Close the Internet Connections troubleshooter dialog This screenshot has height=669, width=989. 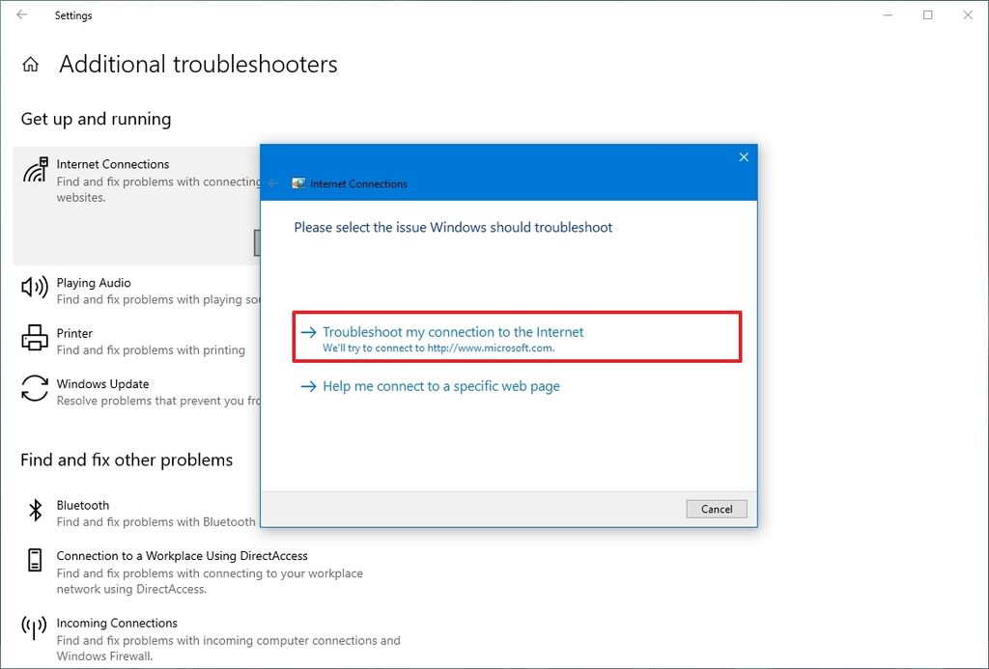tap(744, 156)
